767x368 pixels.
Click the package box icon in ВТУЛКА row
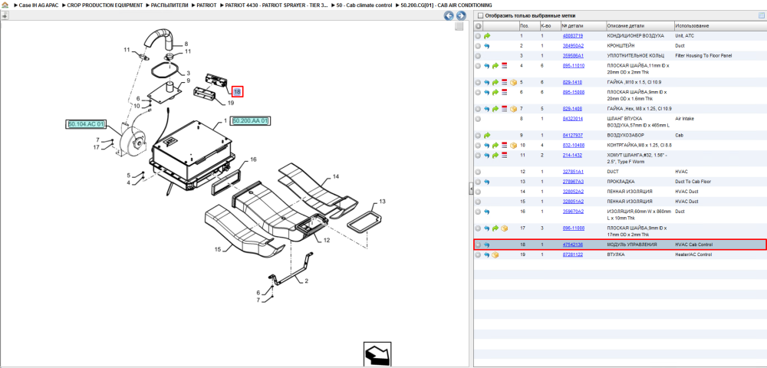tap(495, 255)
